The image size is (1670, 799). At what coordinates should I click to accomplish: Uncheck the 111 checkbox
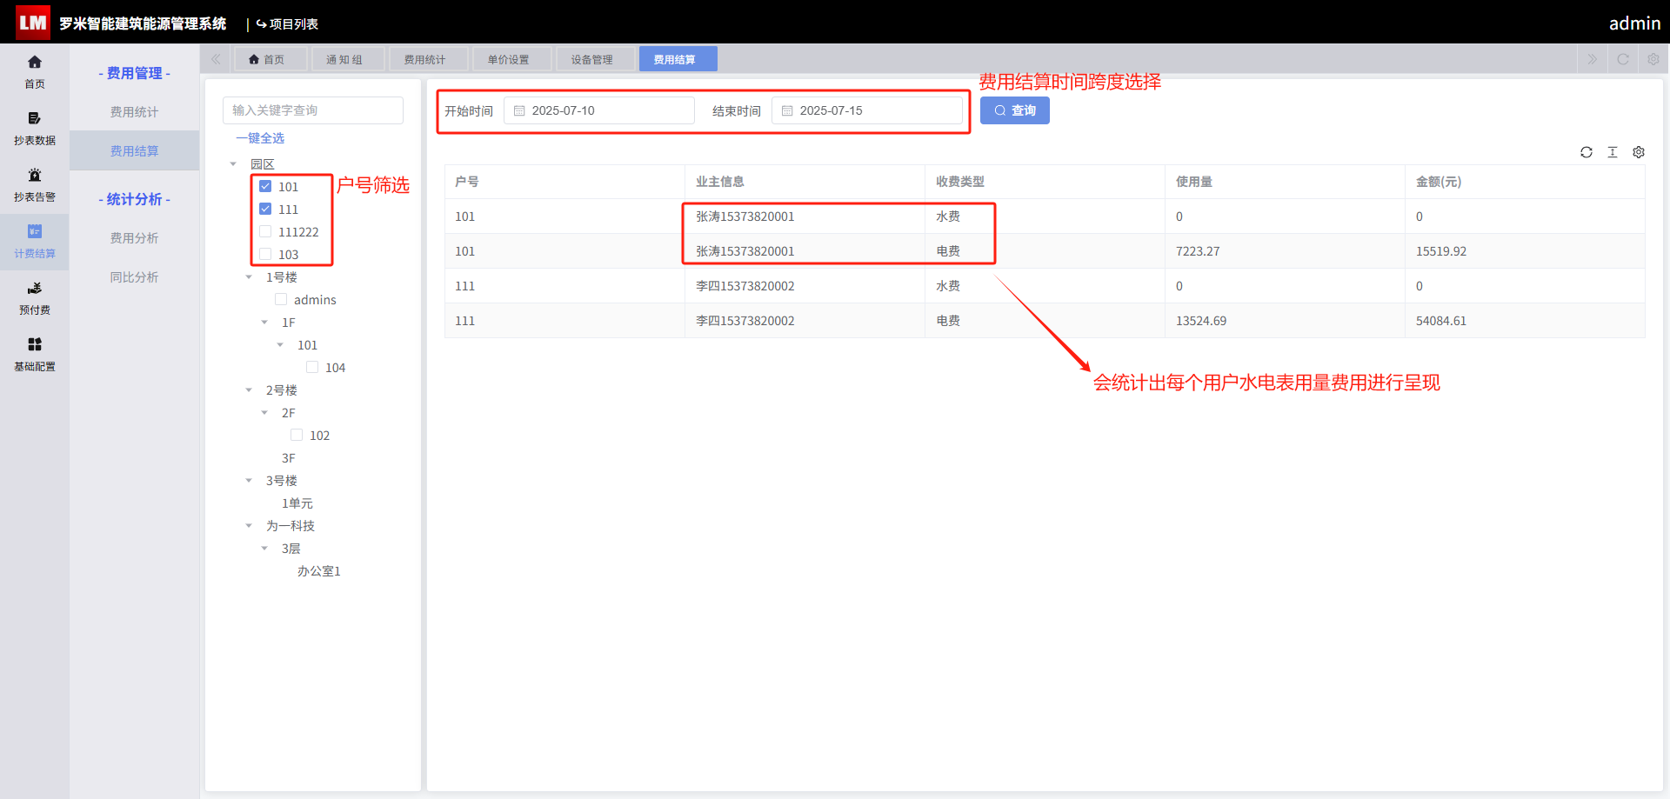pos(265,209)
